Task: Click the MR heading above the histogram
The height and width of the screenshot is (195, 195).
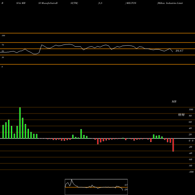Action: coord(174,101)
